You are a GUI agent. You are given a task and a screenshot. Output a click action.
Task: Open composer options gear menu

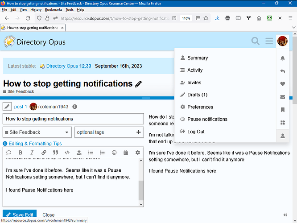(x=138, y=153)
